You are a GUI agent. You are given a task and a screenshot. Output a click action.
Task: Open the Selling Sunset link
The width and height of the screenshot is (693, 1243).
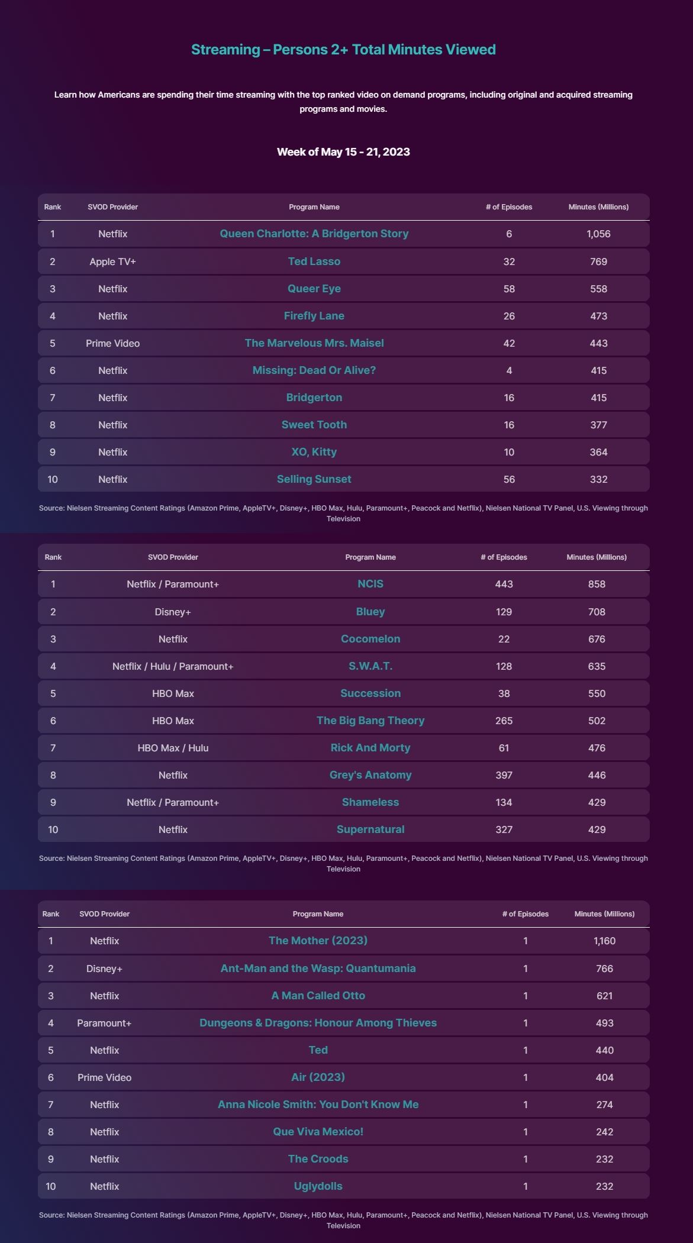tap(314, 479)
